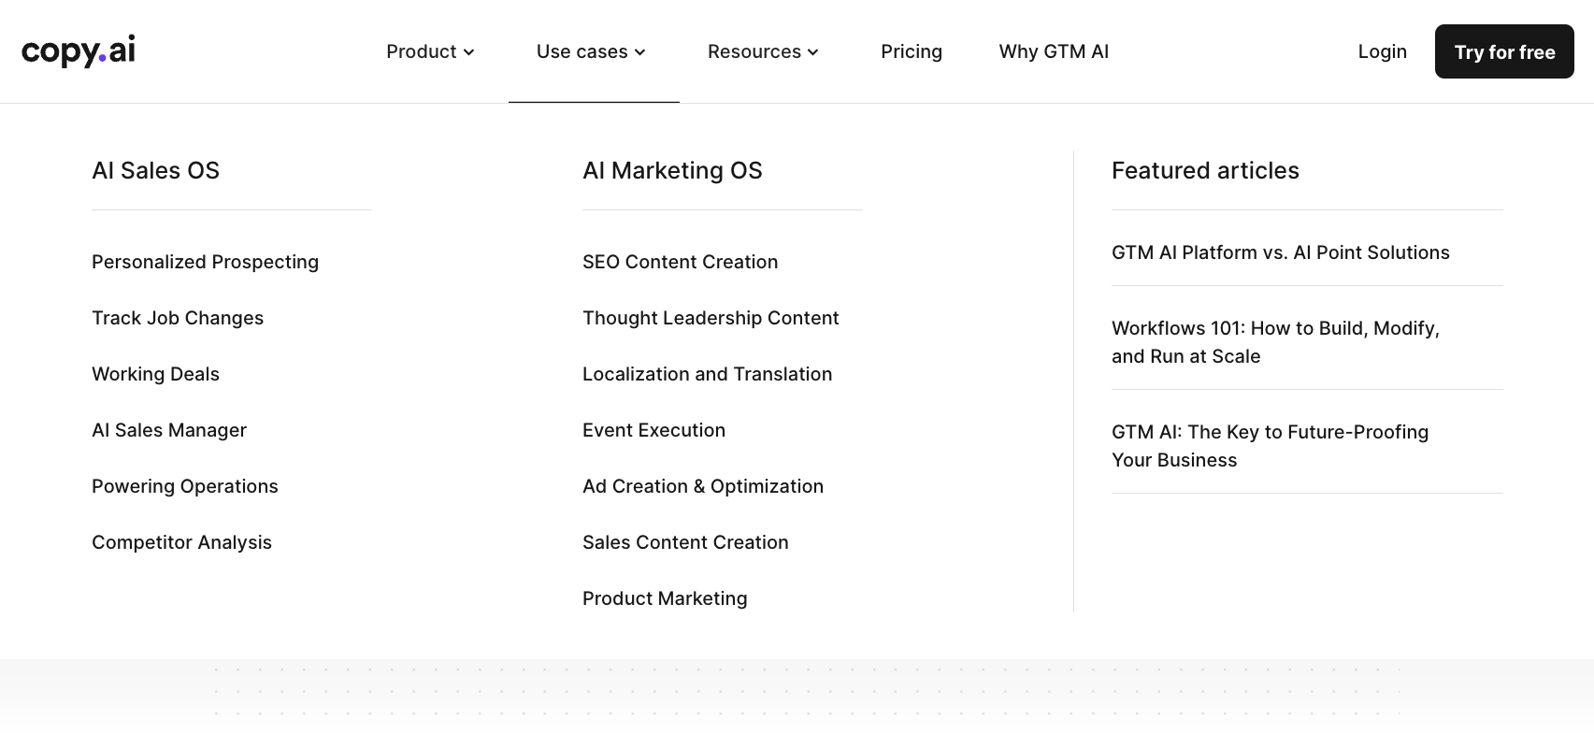The image size is (1594, 733).
Task: Select Competitor Analysis
Action: click(181, 542)
